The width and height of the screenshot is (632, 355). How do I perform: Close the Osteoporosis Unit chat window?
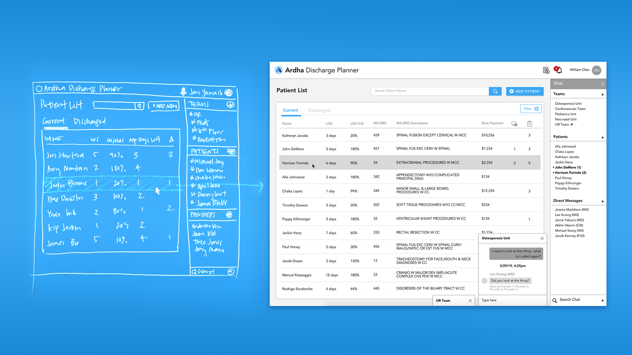point(542,238)
